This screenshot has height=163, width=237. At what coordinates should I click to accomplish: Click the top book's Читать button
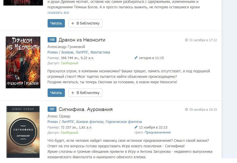tap(56, 23)
